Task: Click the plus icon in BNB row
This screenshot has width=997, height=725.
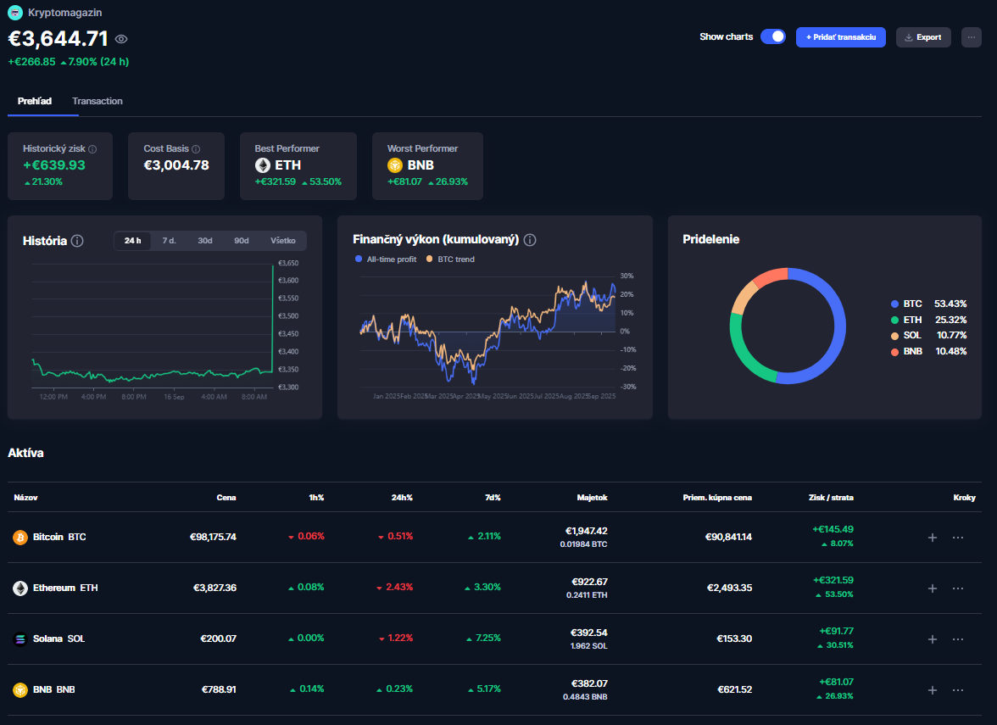Action: (x=932, y=690)
